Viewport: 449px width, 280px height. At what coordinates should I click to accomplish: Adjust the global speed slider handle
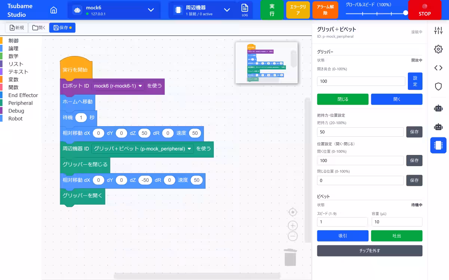pos(406,13)
